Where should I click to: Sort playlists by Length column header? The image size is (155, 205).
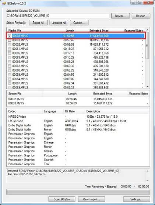point(70,31)
